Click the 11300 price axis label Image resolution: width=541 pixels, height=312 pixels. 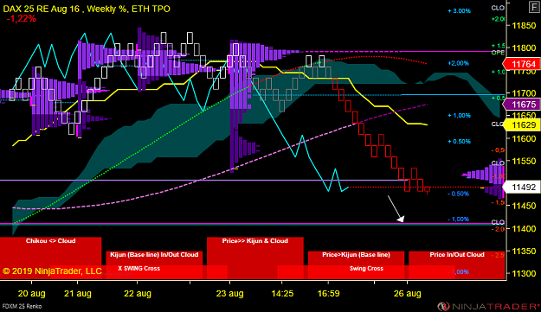pos(524,273)
